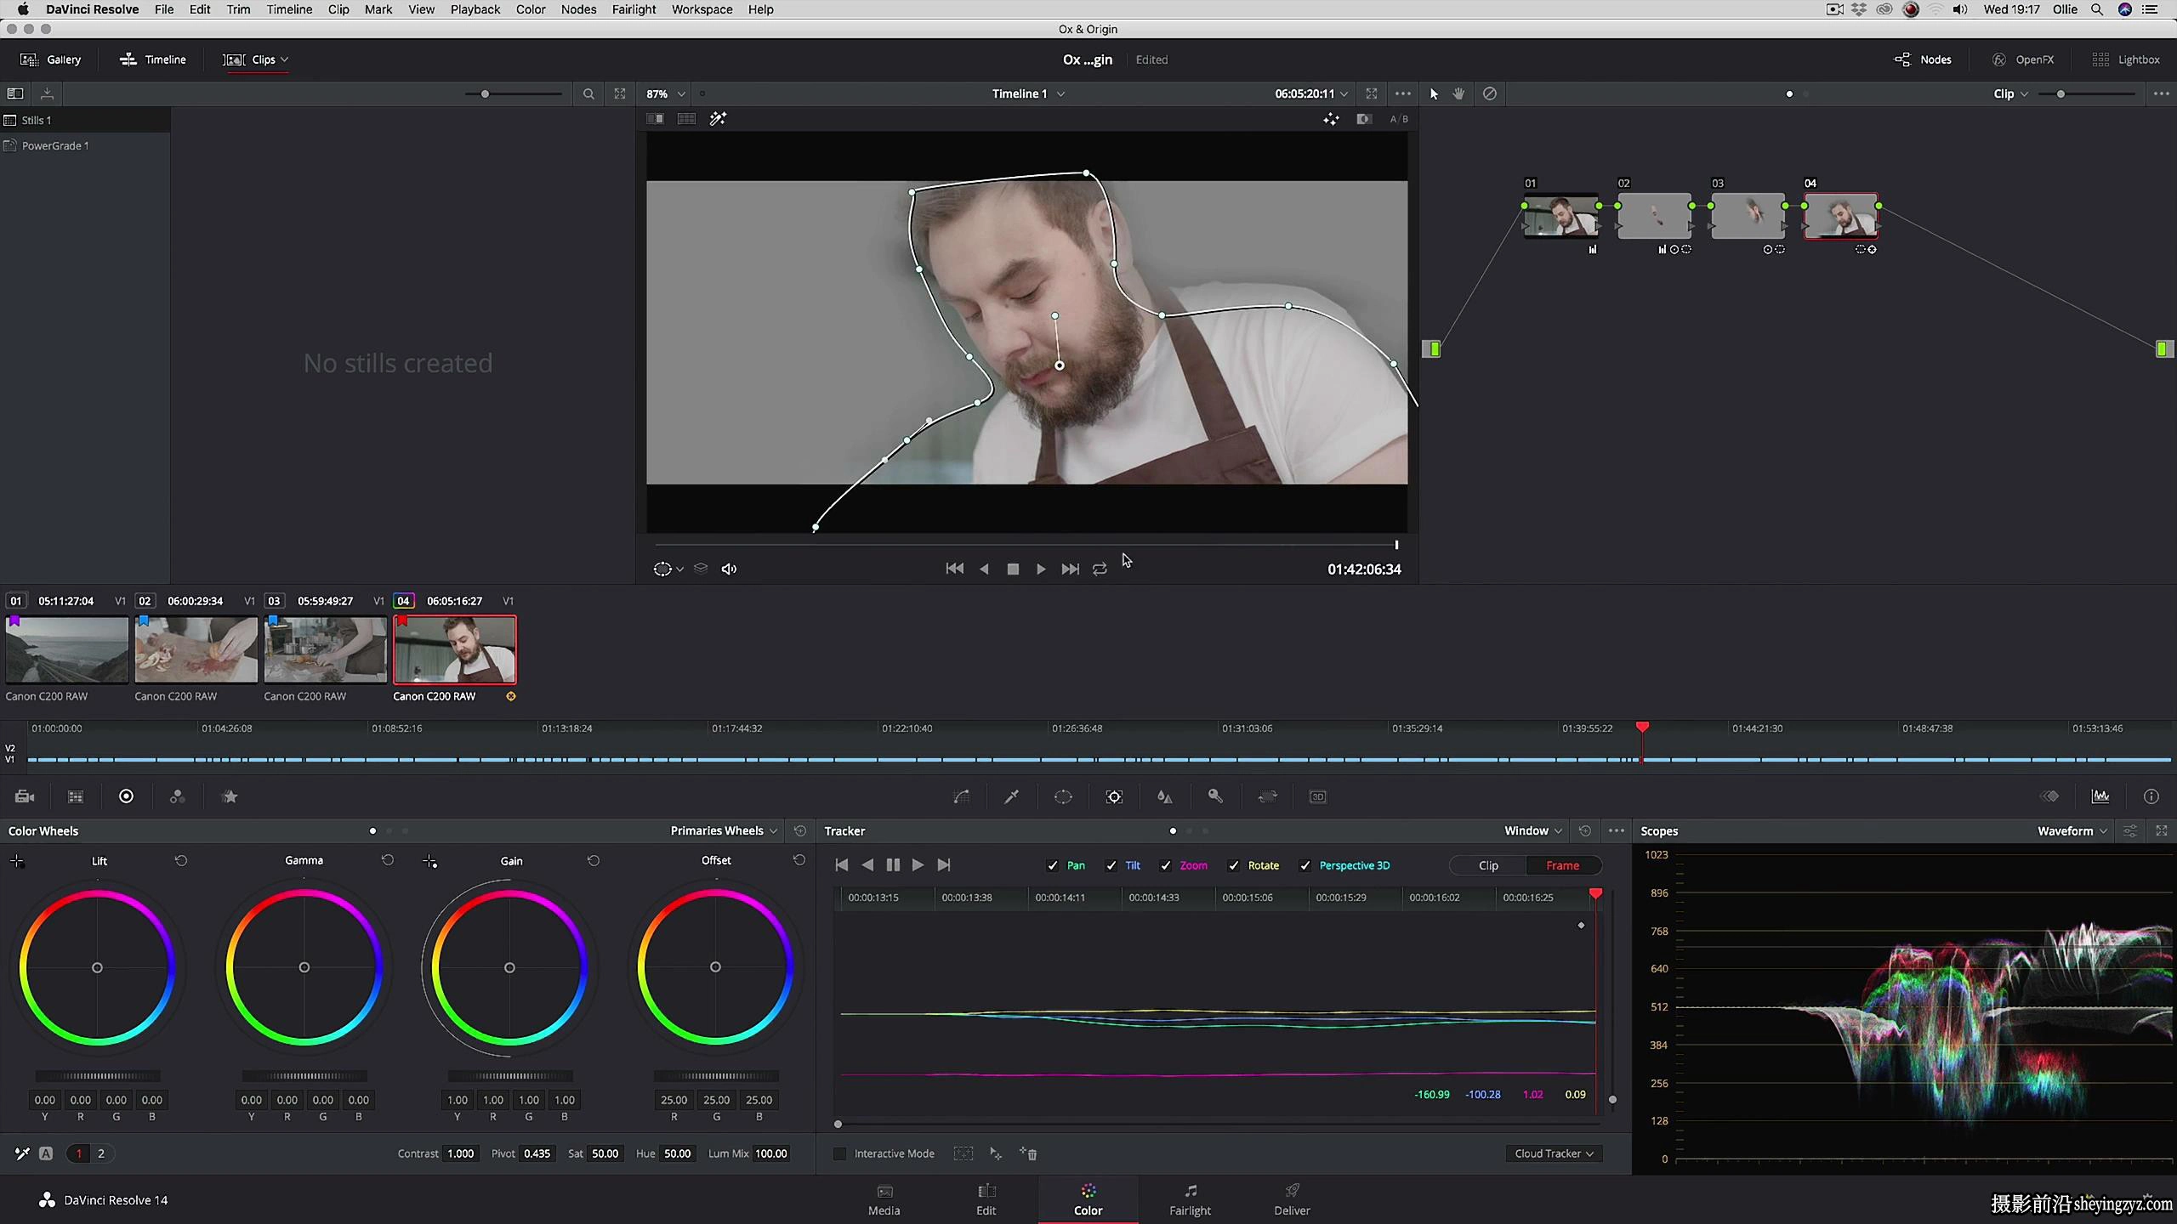Play the clip forward in viewer
The height and width of the screenshot is (1224, 2177).
(x=1041, y=569)
